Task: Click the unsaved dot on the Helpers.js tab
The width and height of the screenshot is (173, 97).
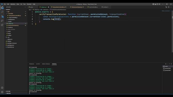Action: click(49, 7)
